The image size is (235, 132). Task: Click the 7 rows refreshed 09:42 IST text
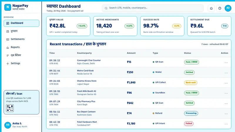coord(215,44)
